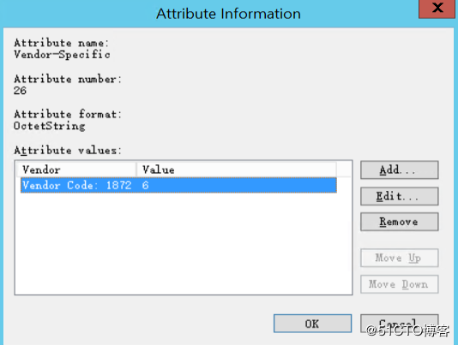Click the Attribute format: label
The height and width of the screenshot is (345, 458).
click(68, 114)
